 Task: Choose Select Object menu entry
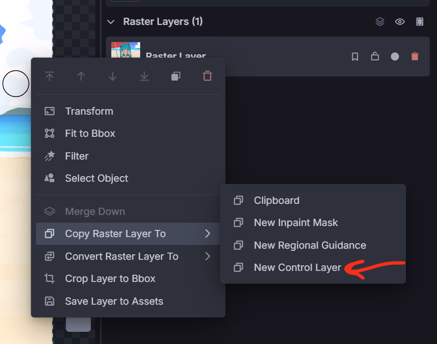(x=128, y=178)
